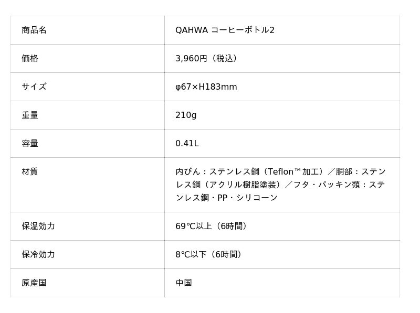Click the 保温効力 label cell
Screen dimensions: 420x313
pos(38,226)
